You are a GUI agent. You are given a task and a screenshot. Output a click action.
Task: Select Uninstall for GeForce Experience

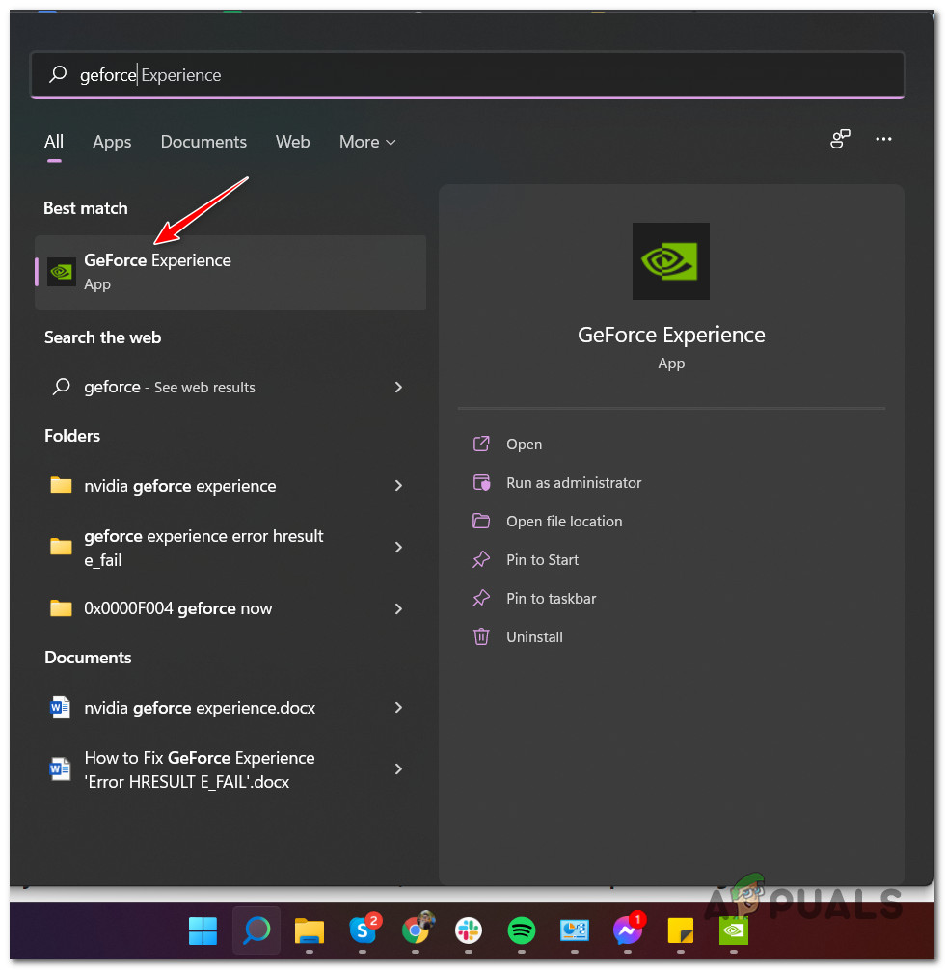[x=534, y=637]
